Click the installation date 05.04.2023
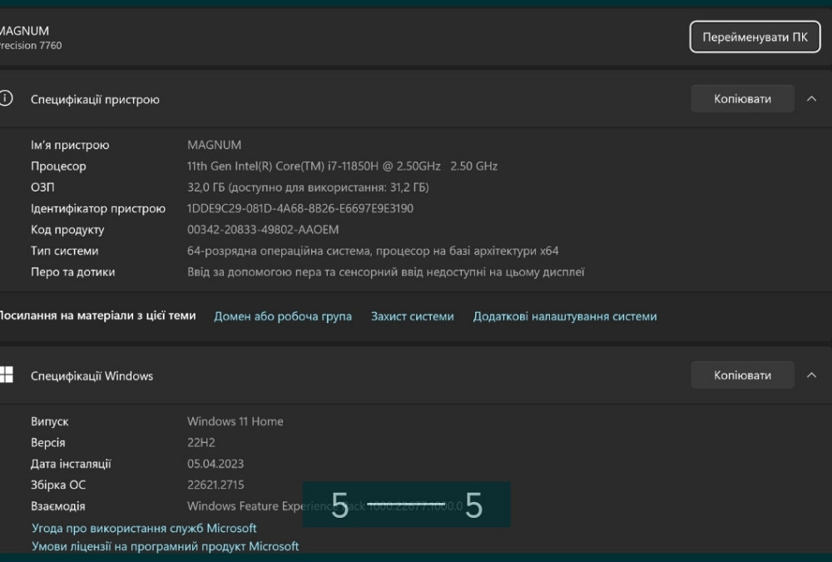832x562 pixels. [x=215, y=464]
